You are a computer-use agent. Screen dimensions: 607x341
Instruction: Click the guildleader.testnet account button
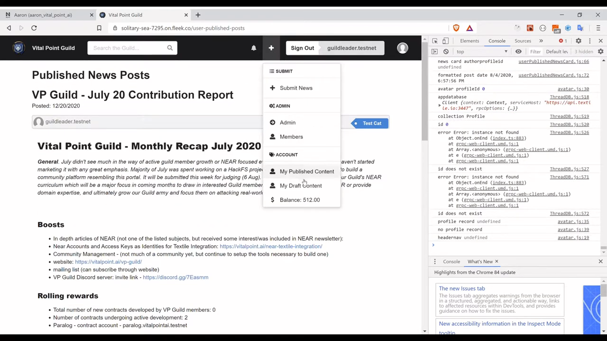click(x=351, y=48)
